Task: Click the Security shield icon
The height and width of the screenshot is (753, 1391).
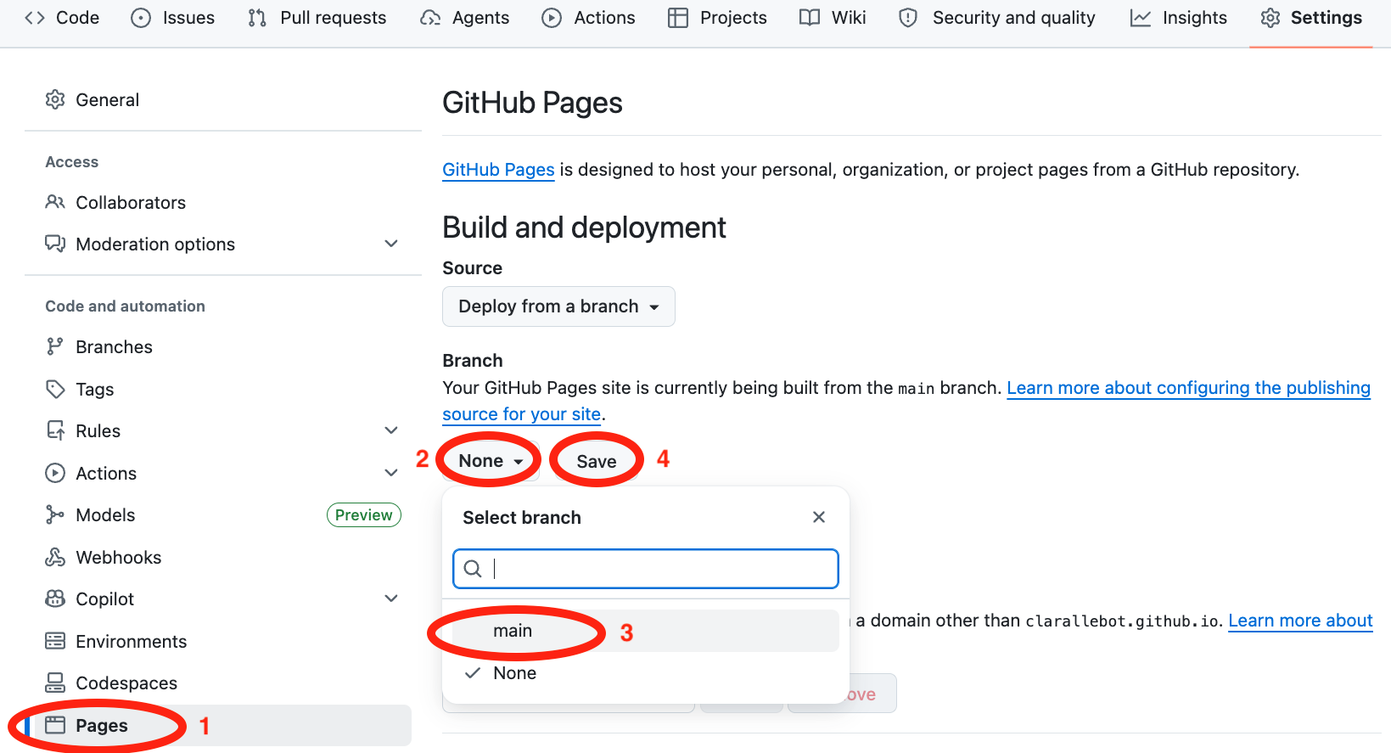Action: tap(908, 18)
